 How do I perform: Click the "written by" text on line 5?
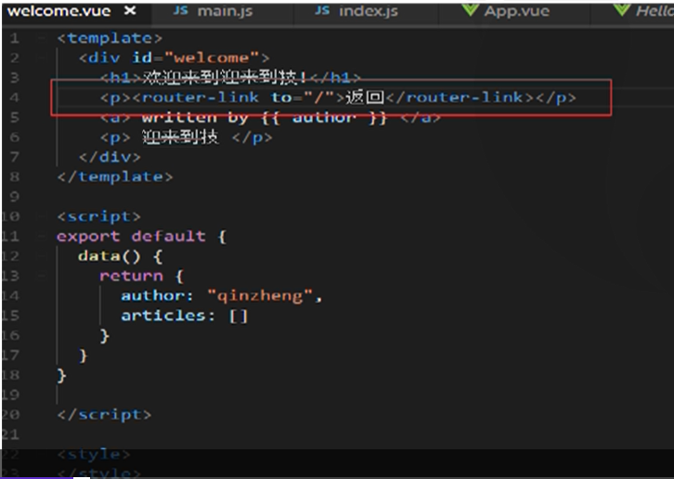click(195, 117)
